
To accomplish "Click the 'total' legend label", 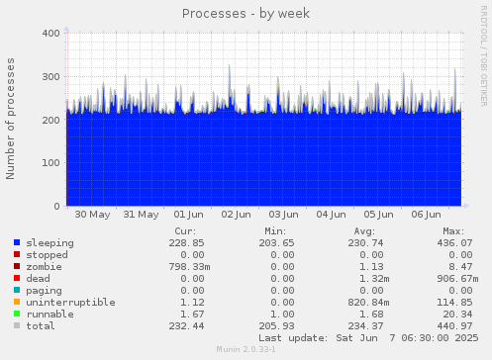I will [x=41, y=326].
